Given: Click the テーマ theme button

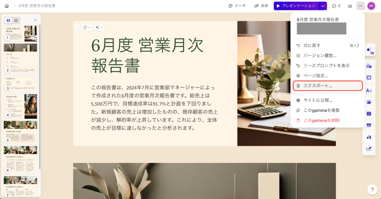Looking at the screenshot, I should coord(237,6).
